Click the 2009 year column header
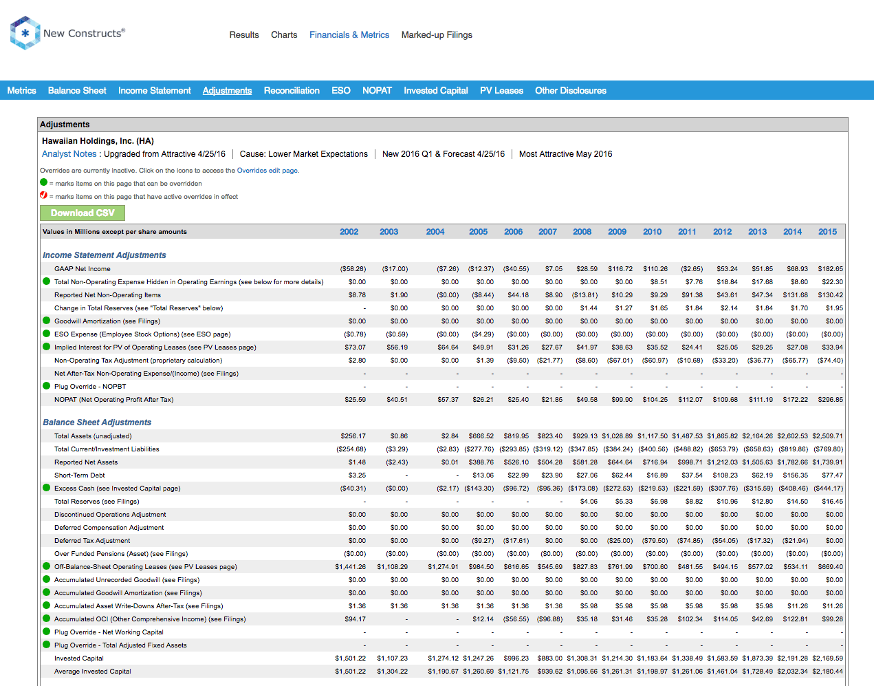The image size is (874, 686). pyautogui.click(x=618, y=232)
